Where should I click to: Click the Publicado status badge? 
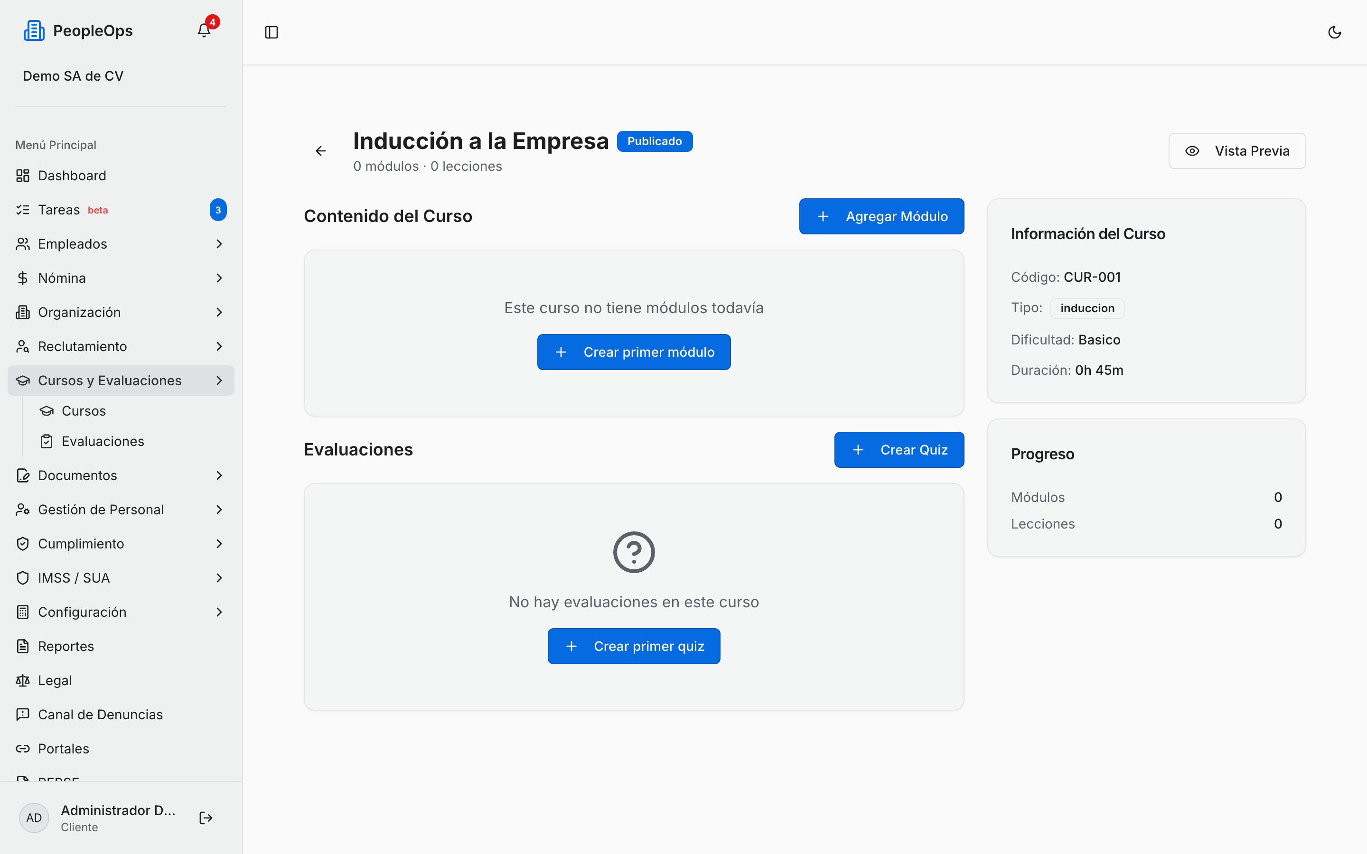(655, 141)
